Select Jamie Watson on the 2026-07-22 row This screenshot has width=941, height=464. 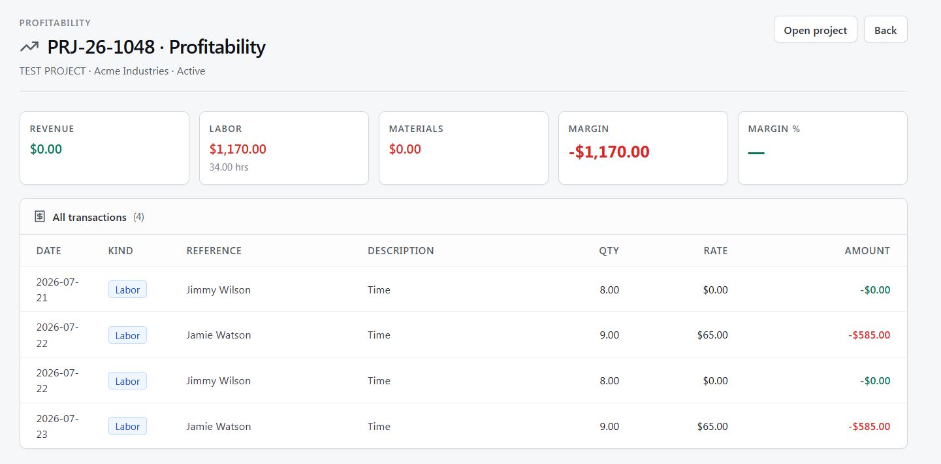(x=219, y=335)
